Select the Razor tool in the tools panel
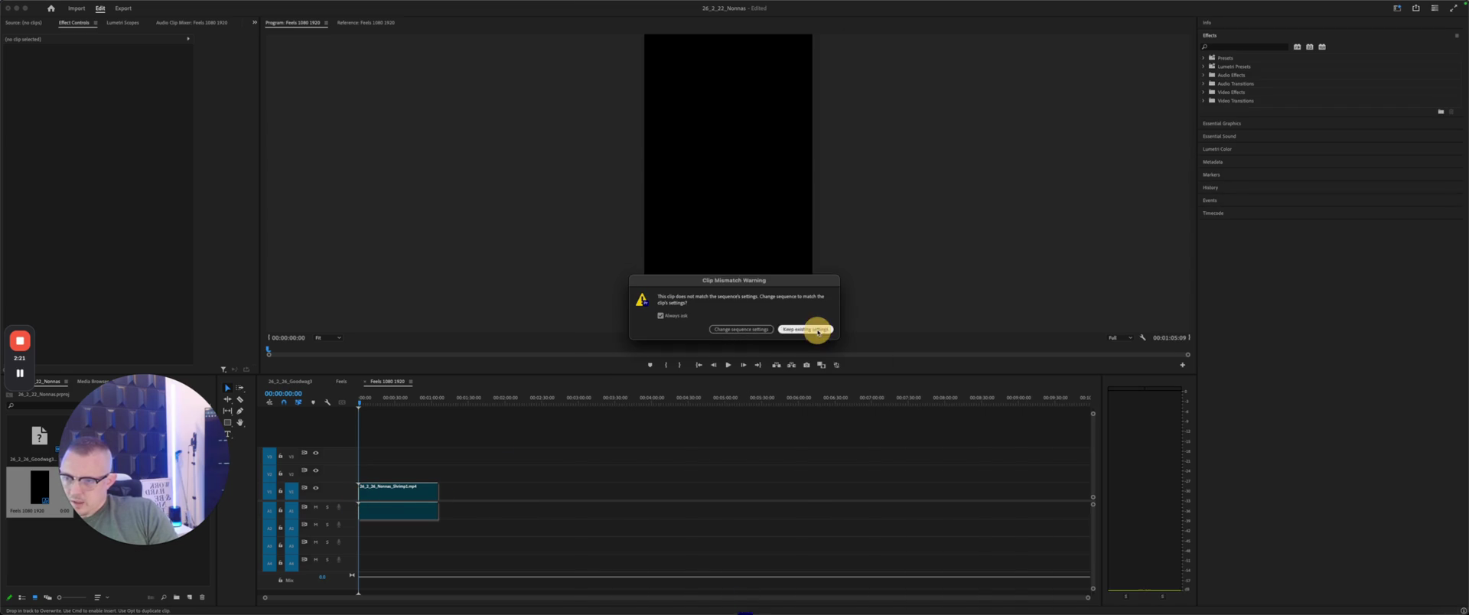 coord(240,399)
